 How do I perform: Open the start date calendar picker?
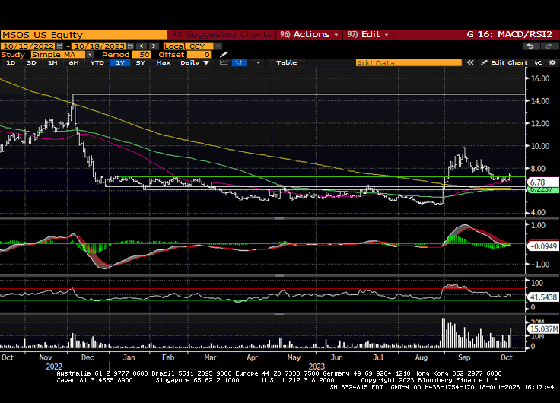[x=59, y=46]
